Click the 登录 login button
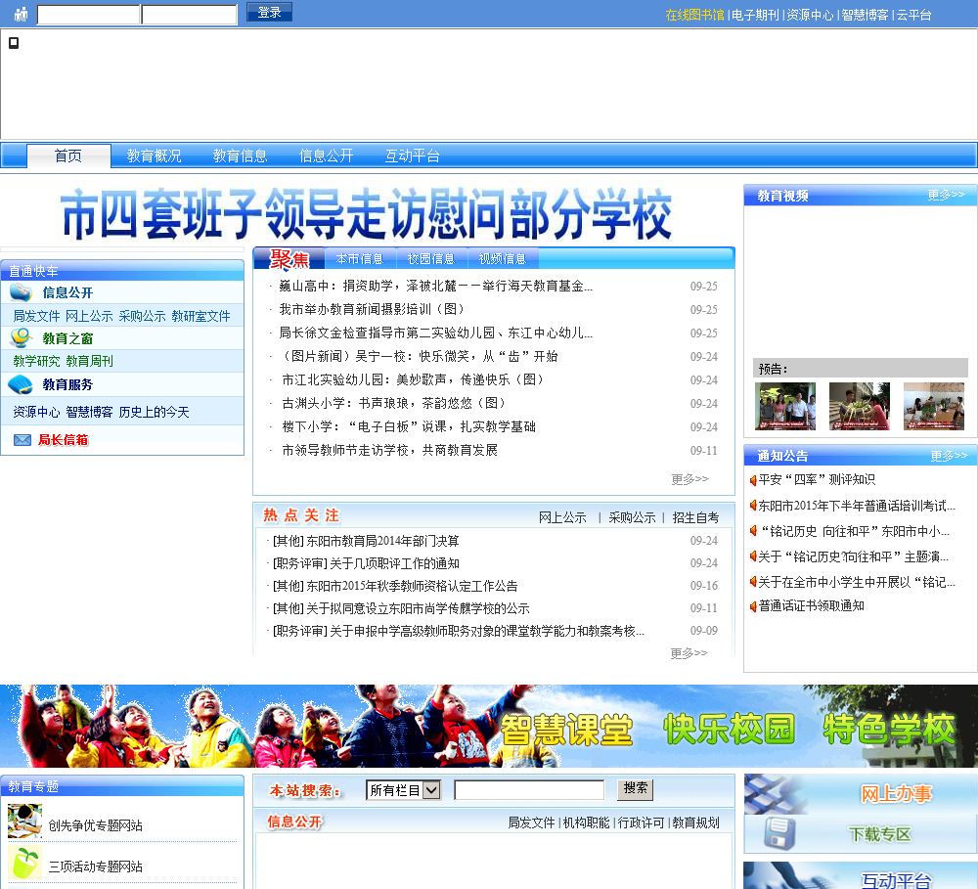The height and width of the screenshot is (889, 978). (x=270, y=12)
